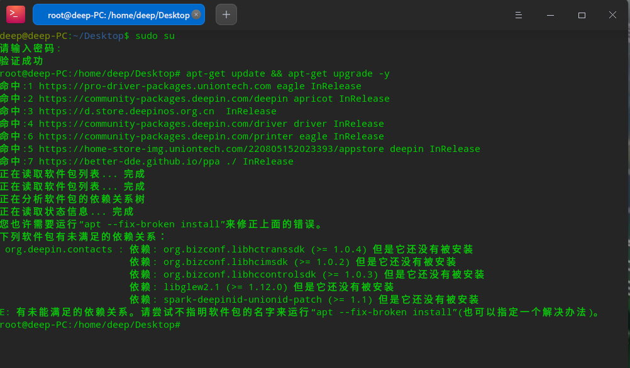Click the 'org.deepin.contacts' package name
630x368 pixels.
point(58,249)
